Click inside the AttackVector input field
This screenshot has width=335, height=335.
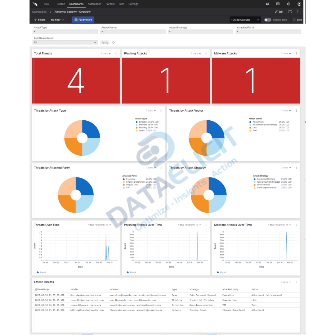coord(133,31)
